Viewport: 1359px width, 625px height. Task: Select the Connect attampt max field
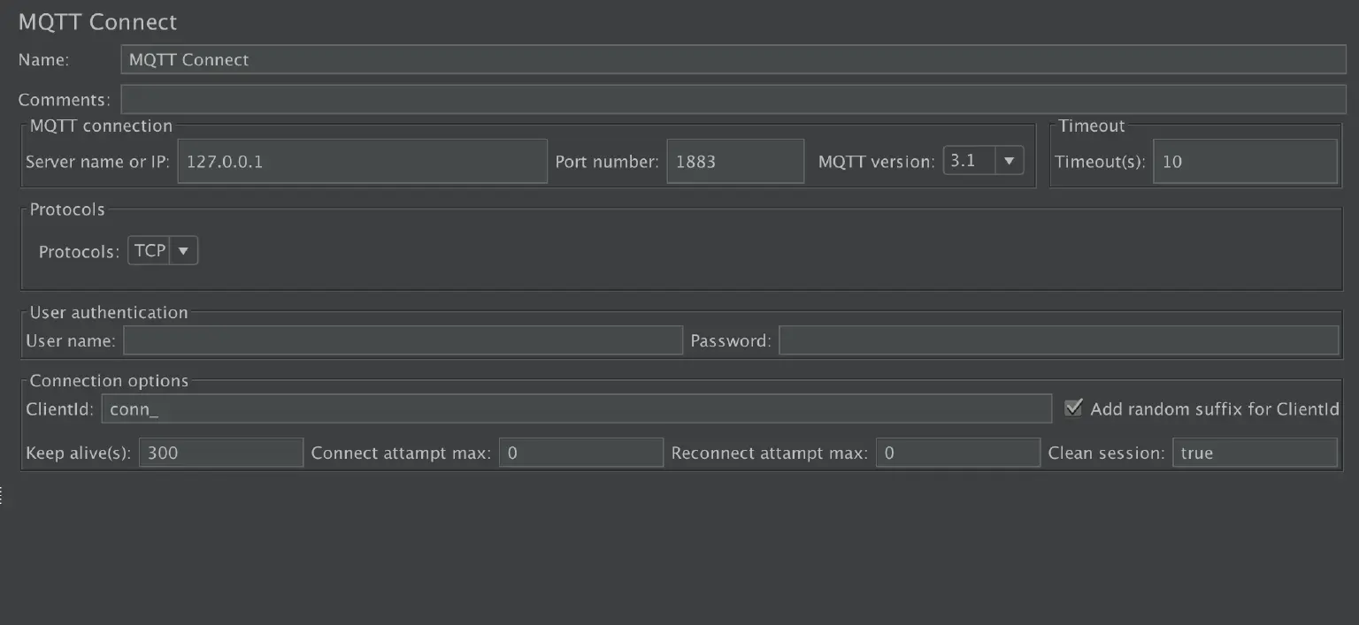click(580, 453)
